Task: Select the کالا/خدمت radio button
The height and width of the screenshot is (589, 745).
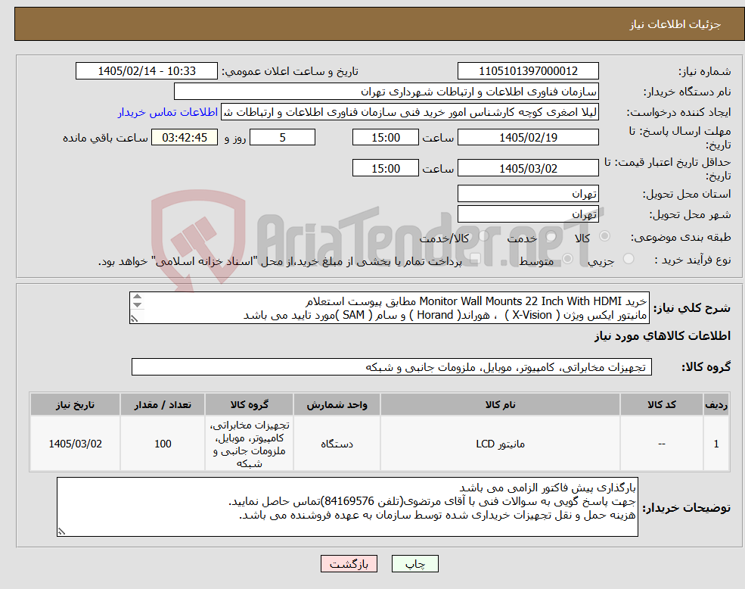Action: 483,236
